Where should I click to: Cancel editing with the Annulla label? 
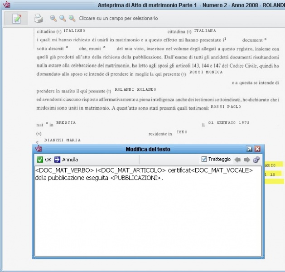(x=70, y=160)
